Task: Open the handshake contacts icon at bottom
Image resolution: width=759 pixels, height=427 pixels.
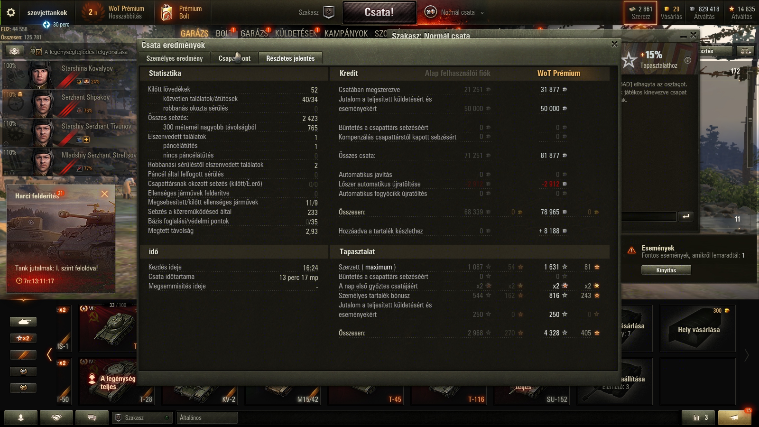Action: [x=56, y=418]
